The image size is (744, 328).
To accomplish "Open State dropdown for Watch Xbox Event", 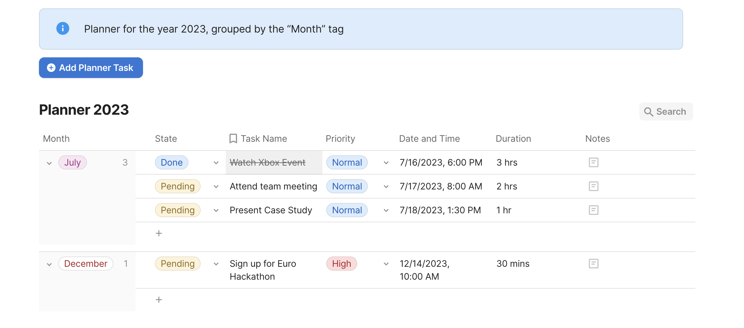I will [x=216, y=163].
